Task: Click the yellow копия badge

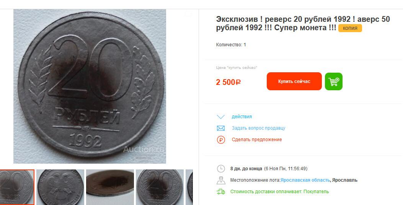Action: click(350, 28)
